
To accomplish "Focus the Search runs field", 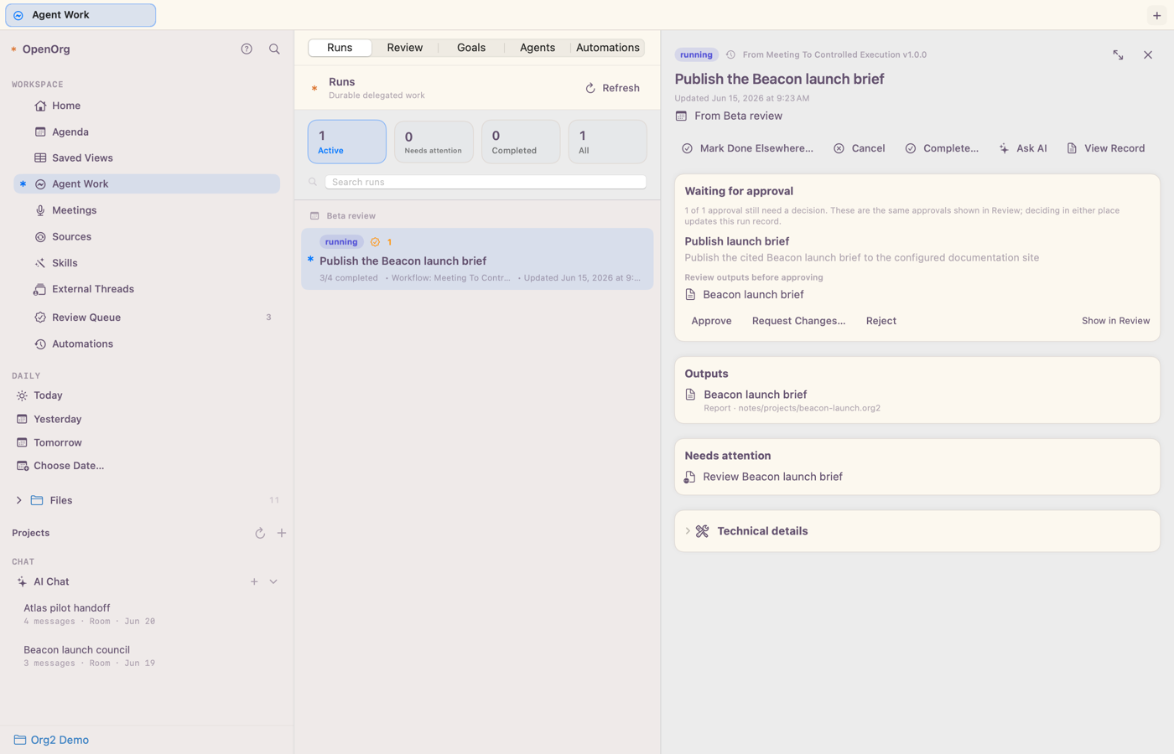I will click(486, 182).
